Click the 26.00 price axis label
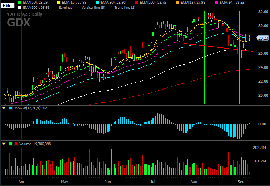The width and height of the screenshot is (270, 186). (263, 54)
